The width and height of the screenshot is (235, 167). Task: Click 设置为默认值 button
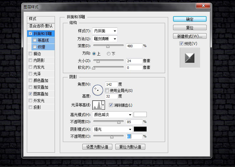pyautogui.click(x=97, y=147)
